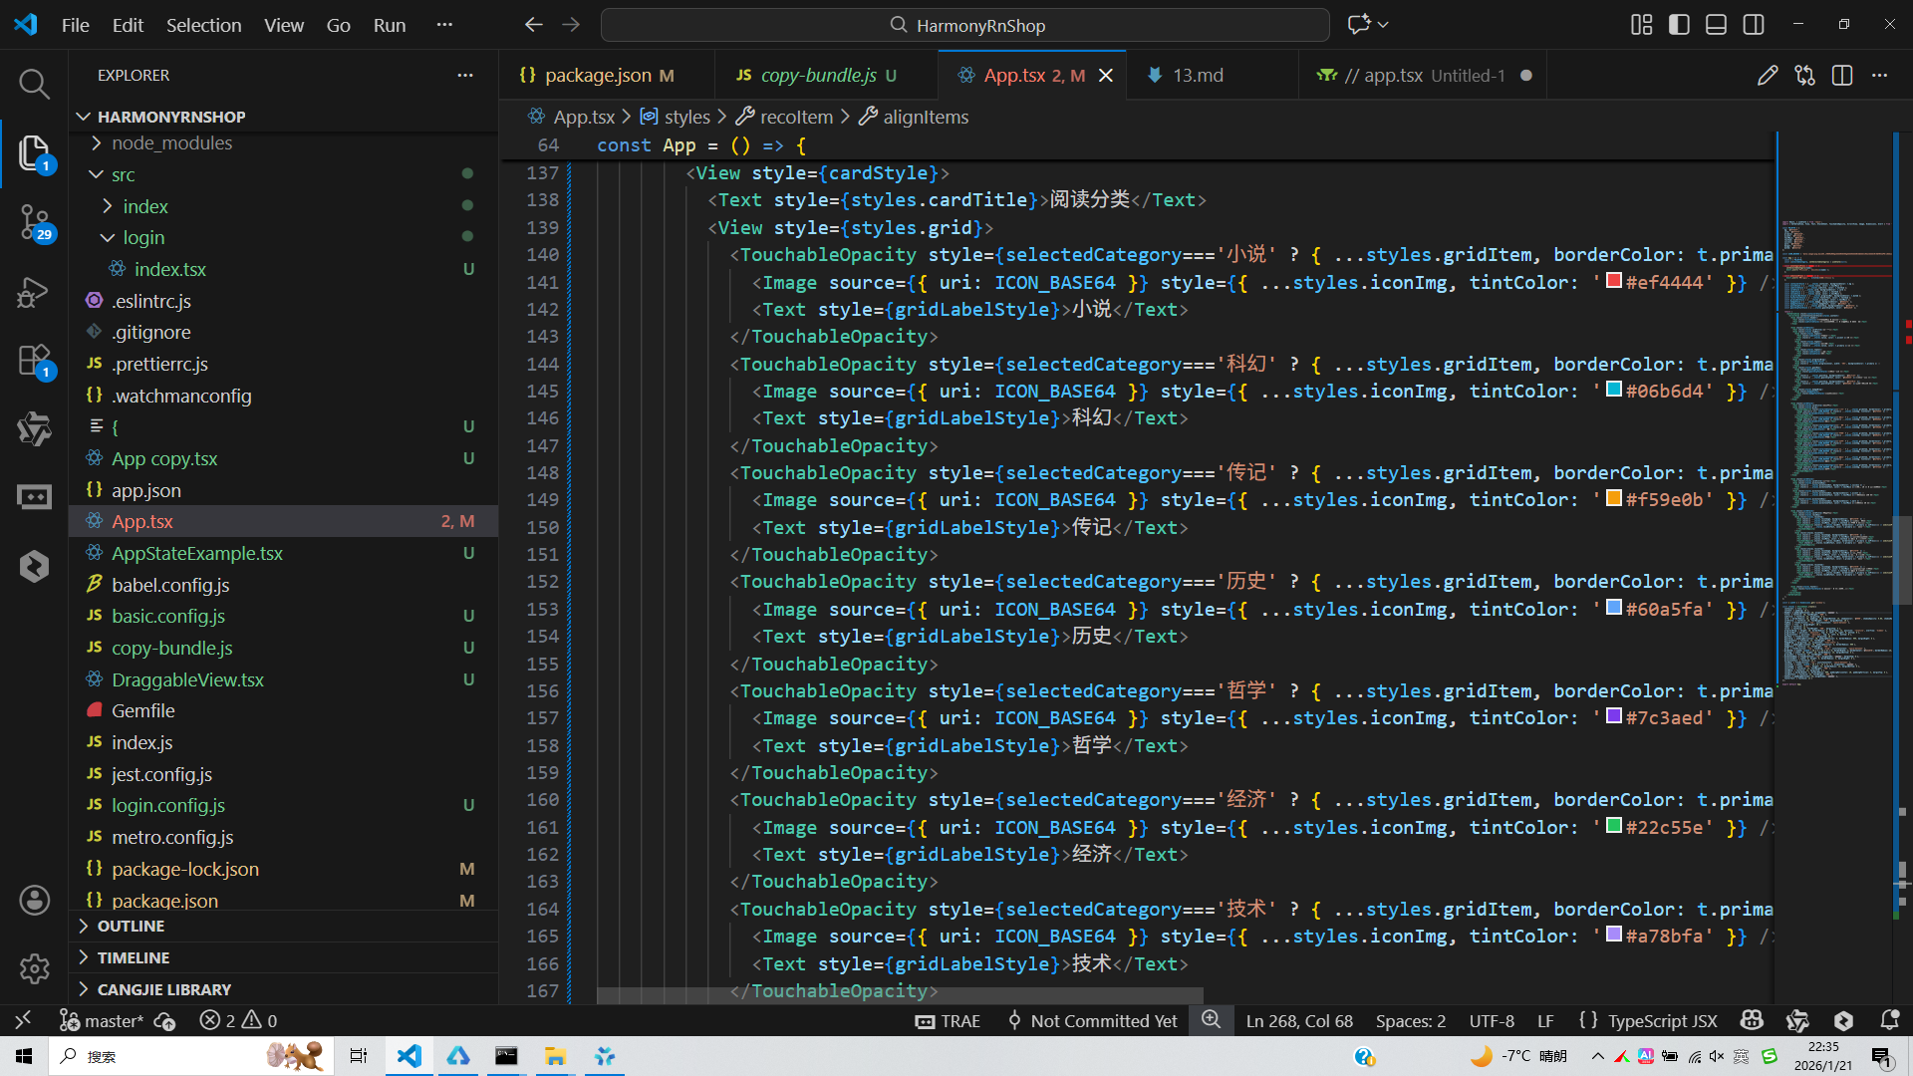Click the Manage gear icon
Viewport: 1913px width, 1076px height.
click(34, 967)
